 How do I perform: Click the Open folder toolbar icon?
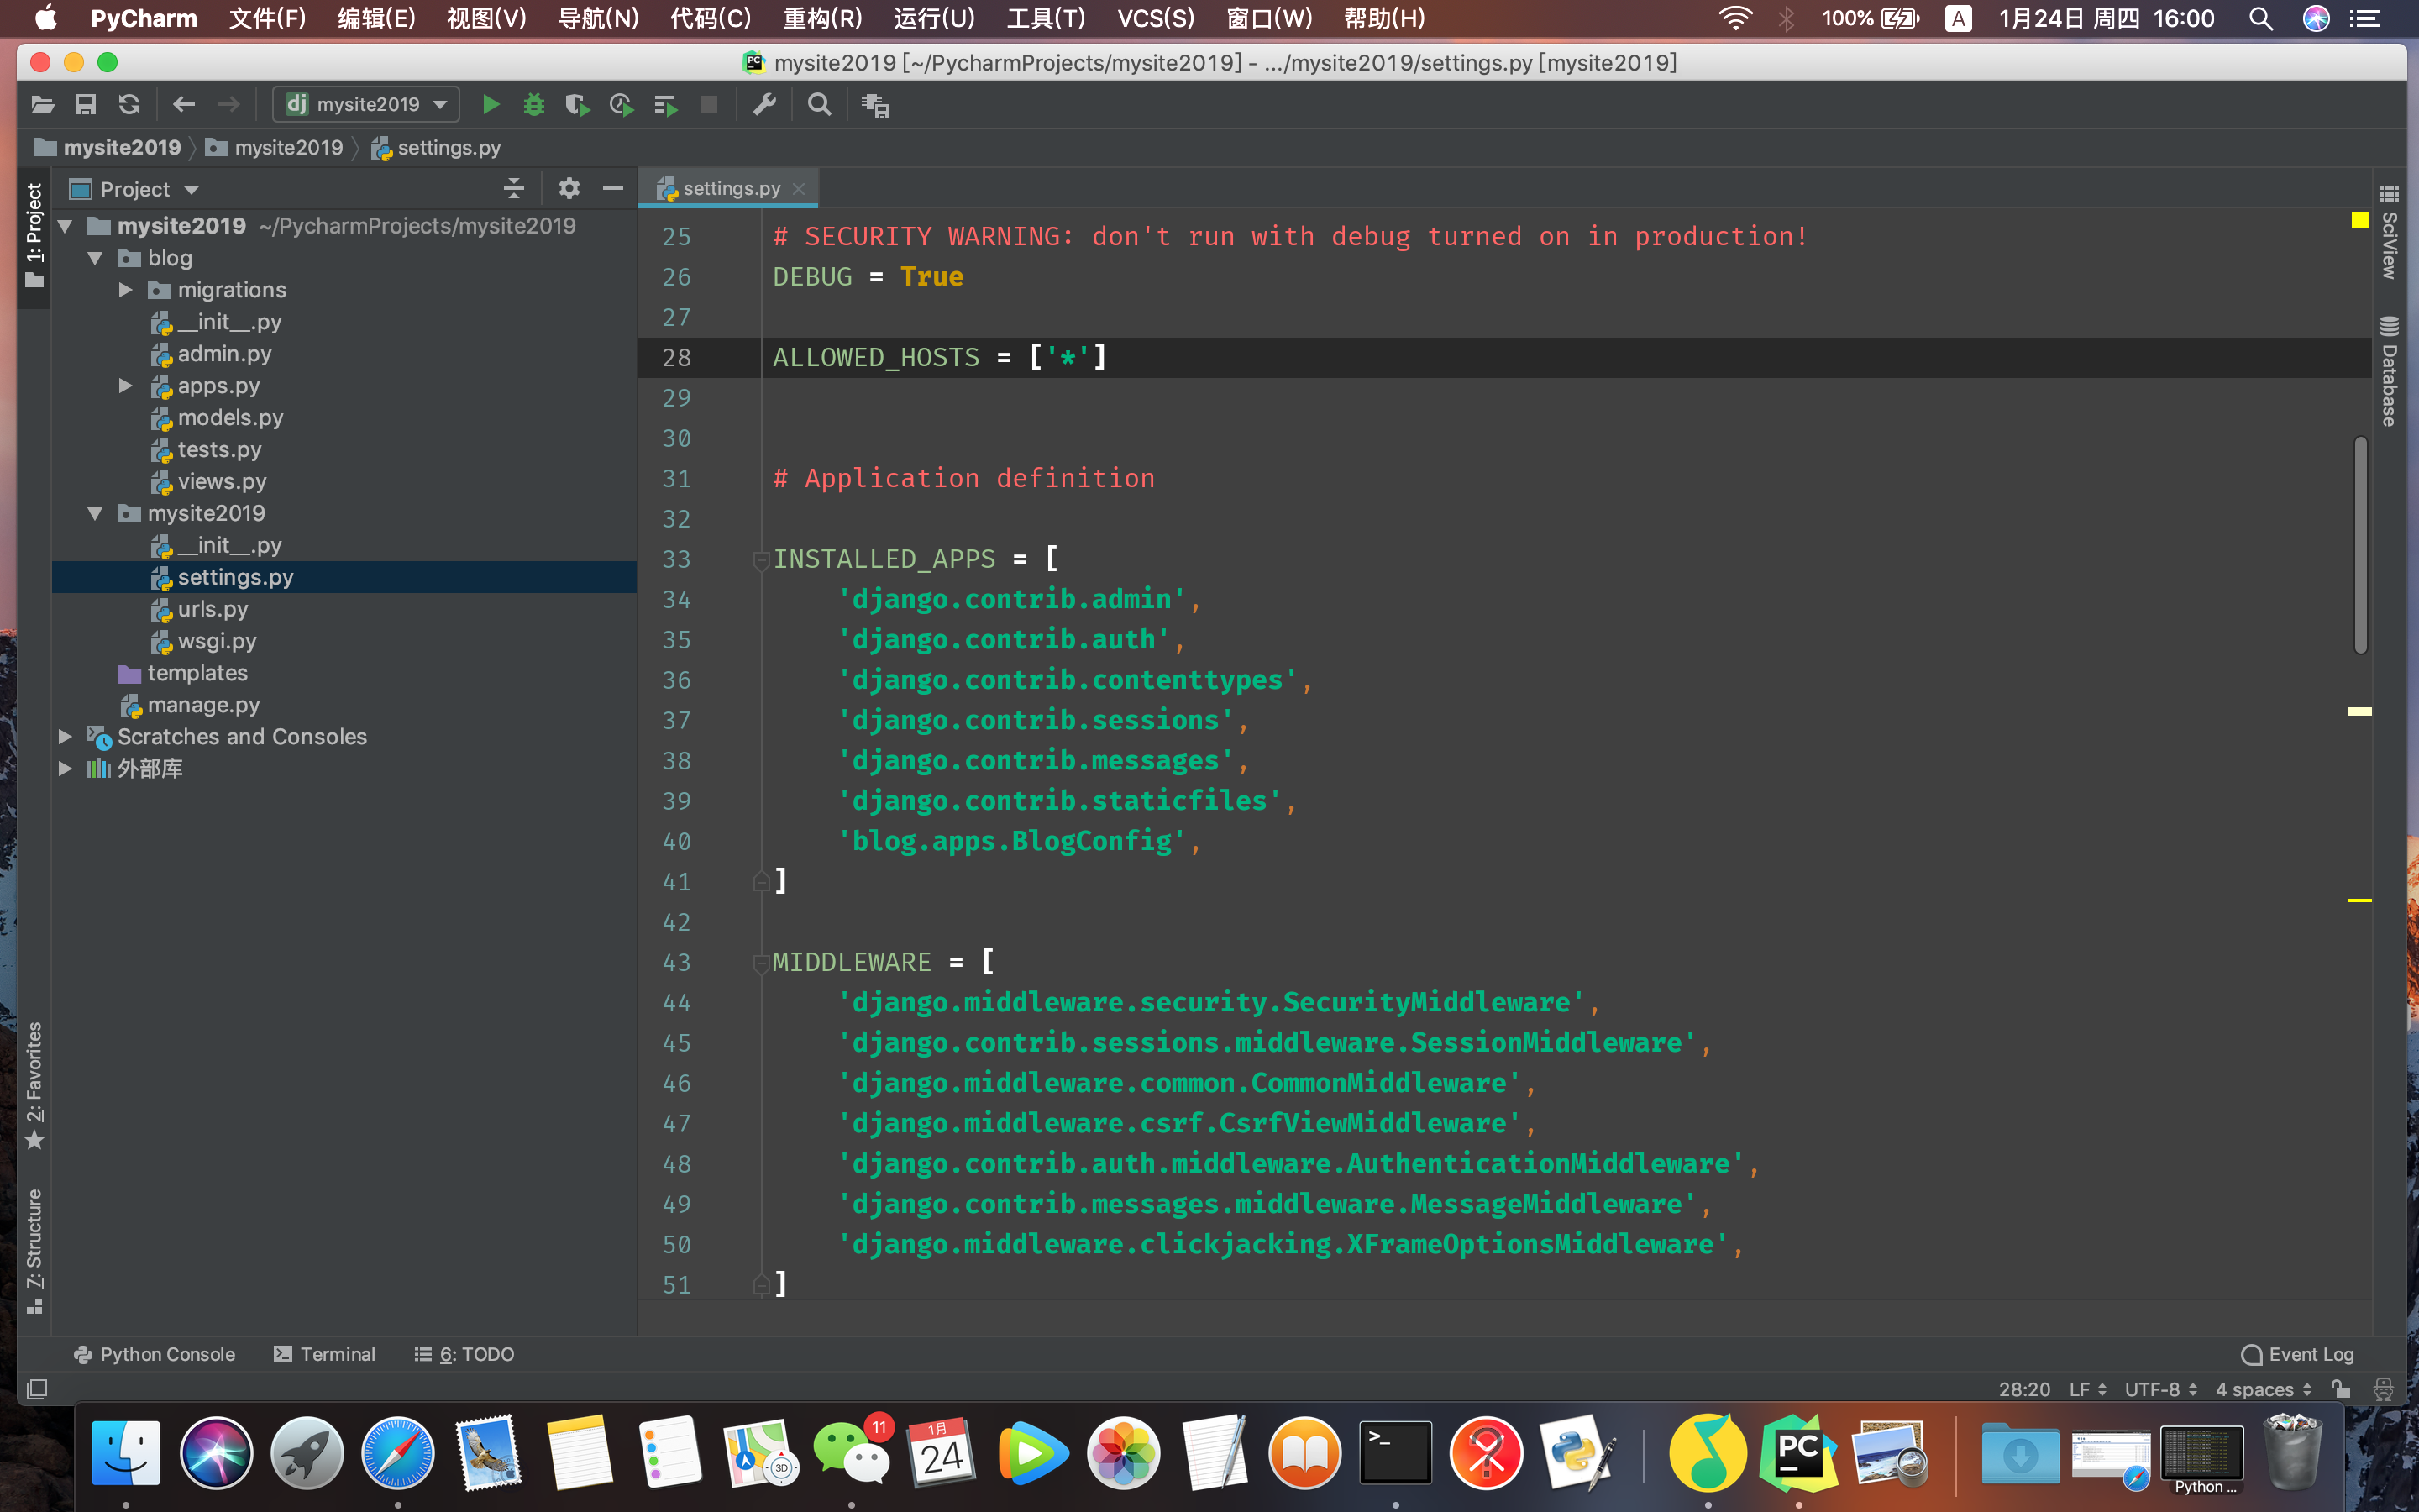tap(42, 104)
